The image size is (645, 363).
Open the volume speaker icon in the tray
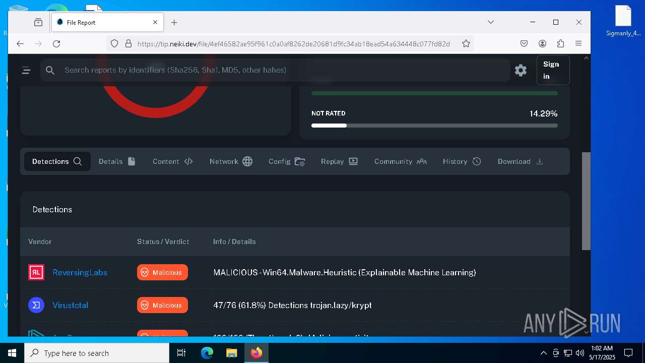579,353
